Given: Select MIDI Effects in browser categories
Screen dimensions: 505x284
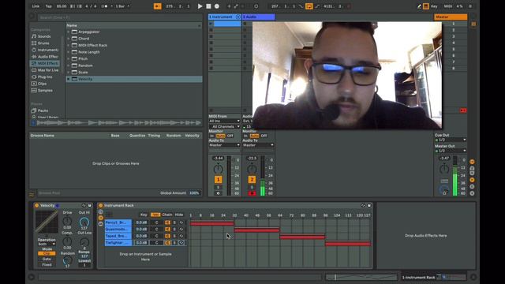Looking at the screenshot, I should [45, 63].
